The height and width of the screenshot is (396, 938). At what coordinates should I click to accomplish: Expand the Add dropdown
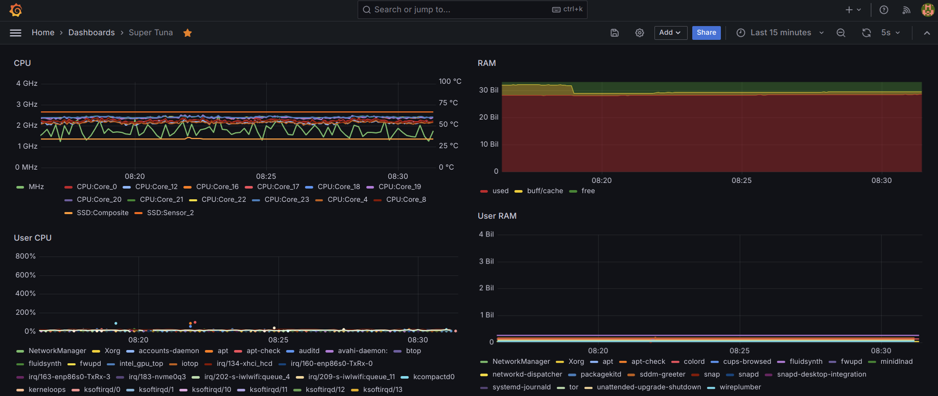click(x=670, y=33)
